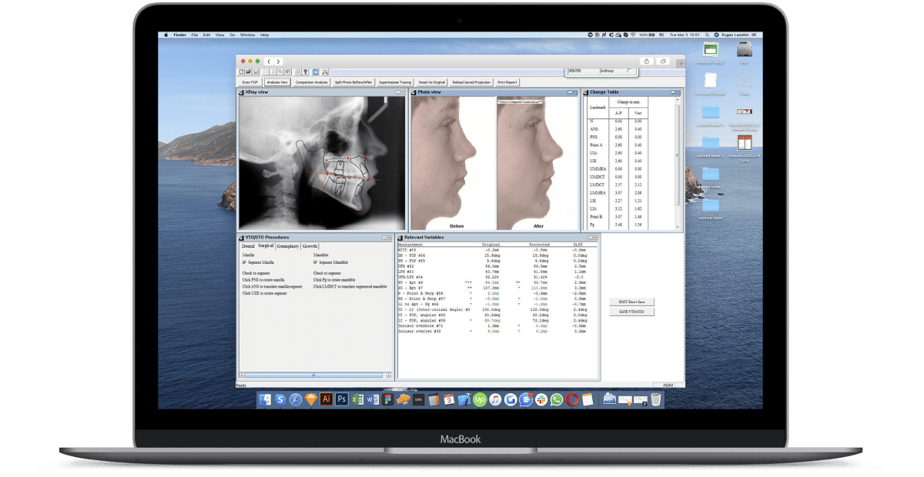The height and width of the screenshot is (477, 924).
Task: Open the Photoshop icon in the Dock
Action: [x=342, y=399]
